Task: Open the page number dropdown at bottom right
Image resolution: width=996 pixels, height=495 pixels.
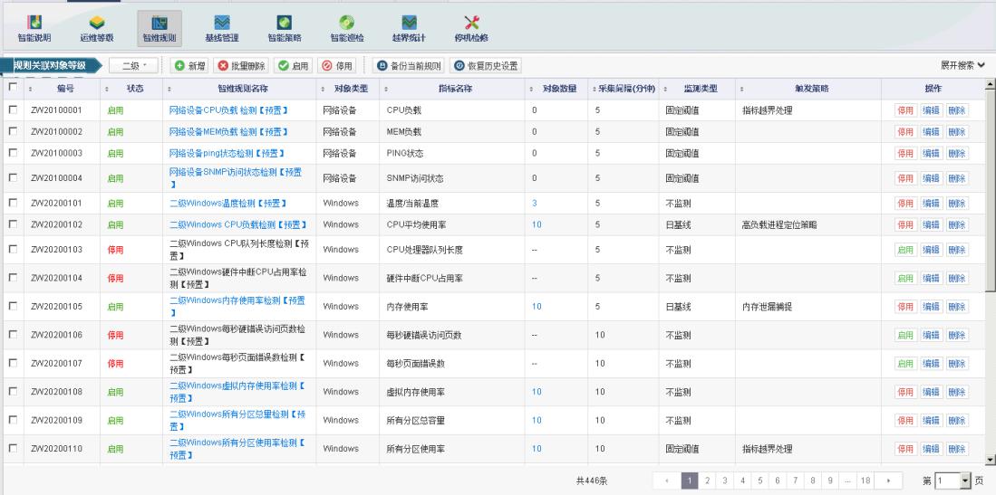Action: click(964, 479)
